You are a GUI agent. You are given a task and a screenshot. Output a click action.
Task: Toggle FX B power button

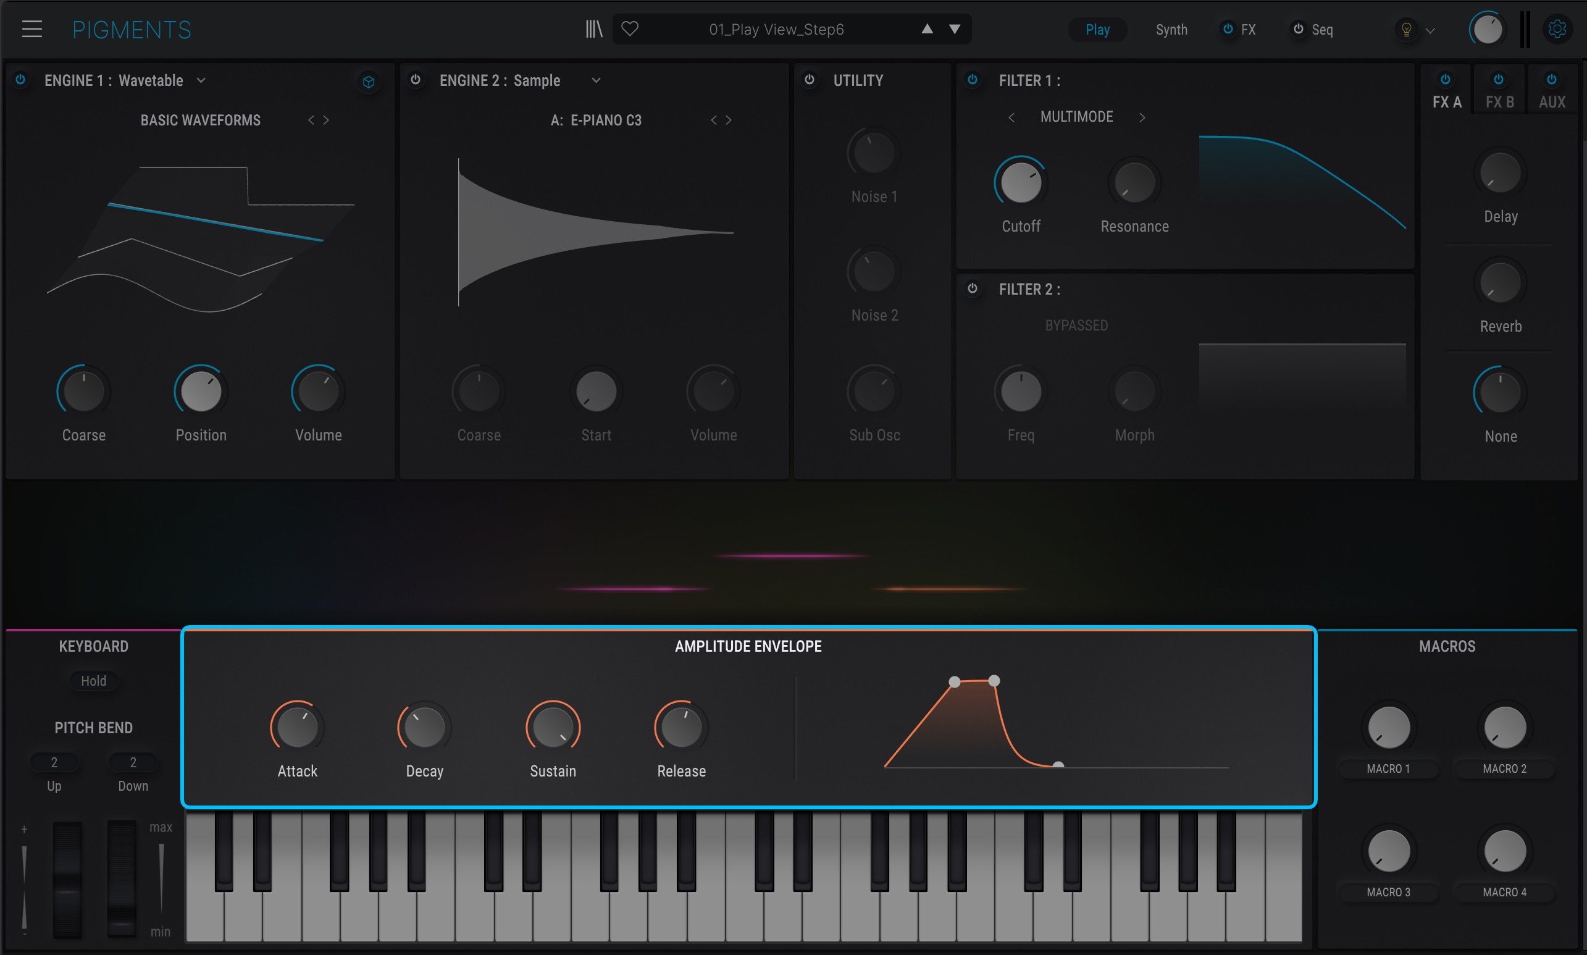1499,80
